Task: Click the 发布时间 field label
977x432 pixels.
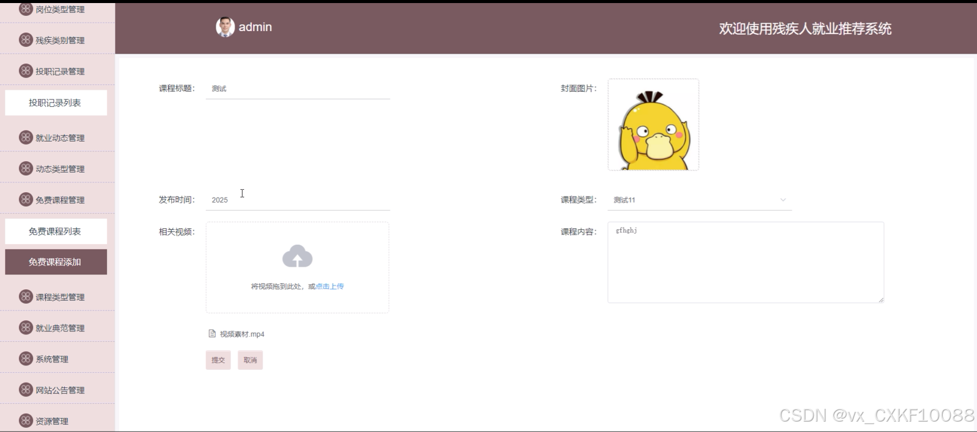Action: pyautogui.click(x=177, y=200)
